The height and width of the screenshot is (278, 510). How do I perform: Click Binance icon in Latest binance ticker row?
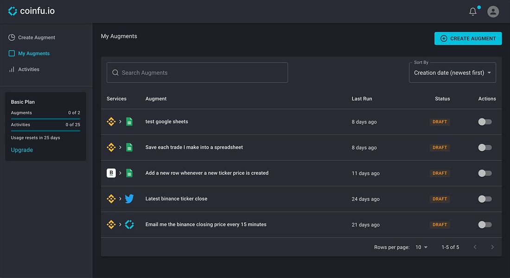tap(111, 199)
